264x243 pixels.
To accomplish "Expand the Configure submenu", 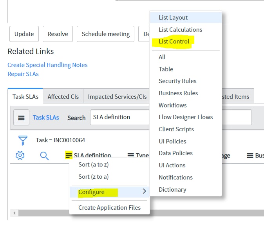I will pyautogui.click(x=110, y=192).
